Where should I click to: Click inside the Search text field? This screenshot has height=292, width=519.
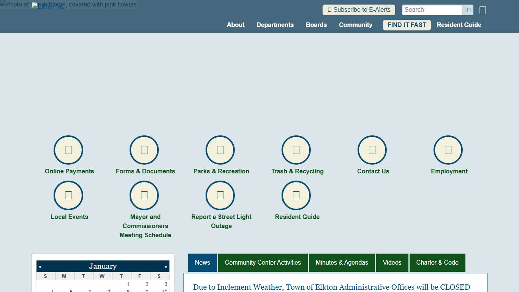coord(432,10)
